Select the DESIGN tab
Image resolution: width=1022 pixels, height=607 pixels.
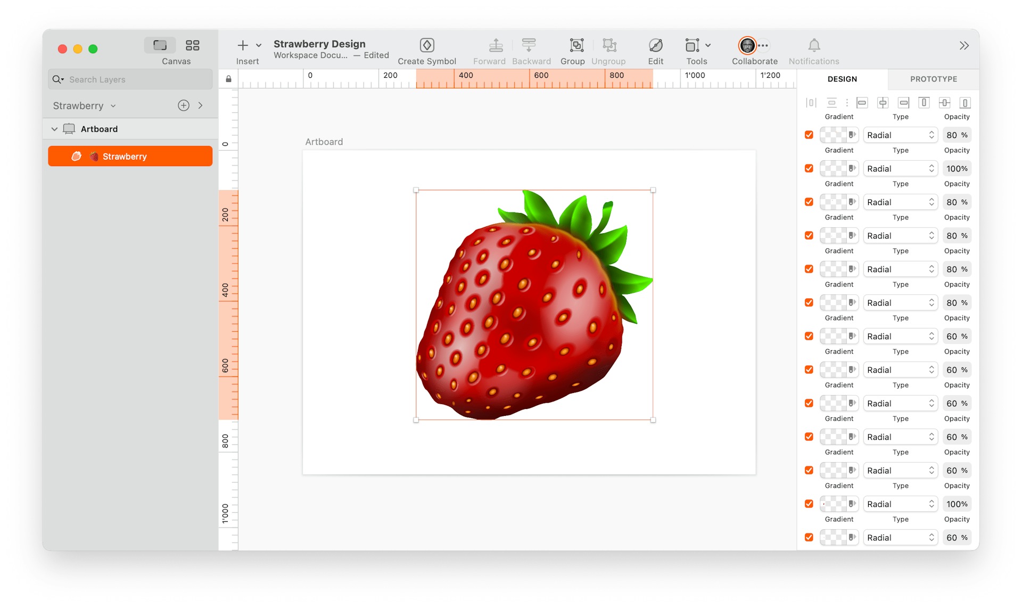tap(843, 79)
